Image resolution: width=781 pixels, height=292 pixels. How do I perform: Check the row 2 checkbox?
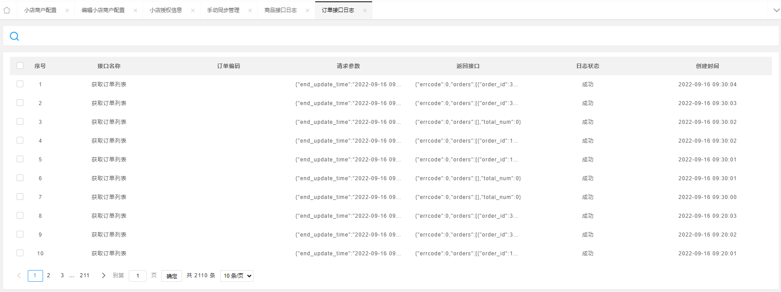tap(20, 102)
